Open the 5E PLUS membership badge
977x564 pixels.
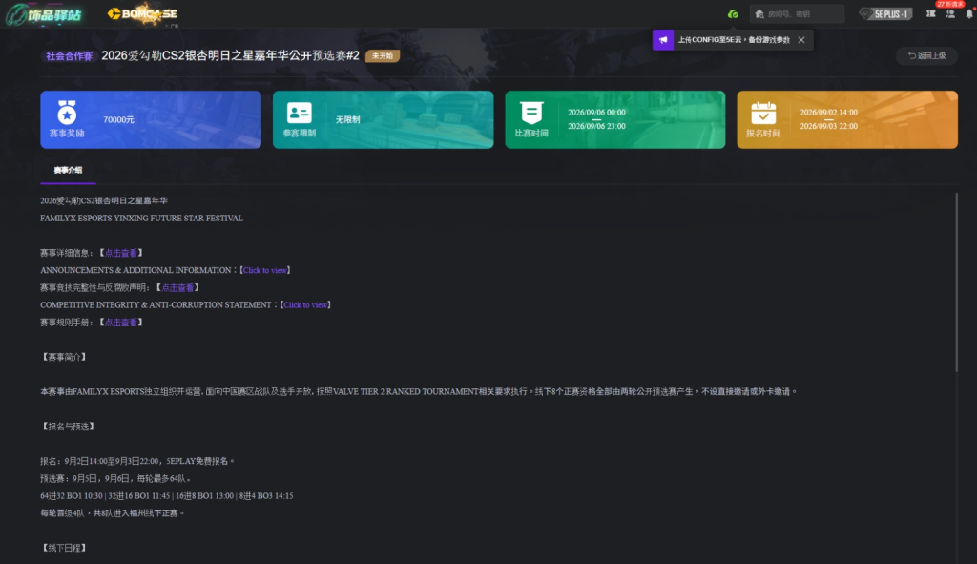coord(885,13)
